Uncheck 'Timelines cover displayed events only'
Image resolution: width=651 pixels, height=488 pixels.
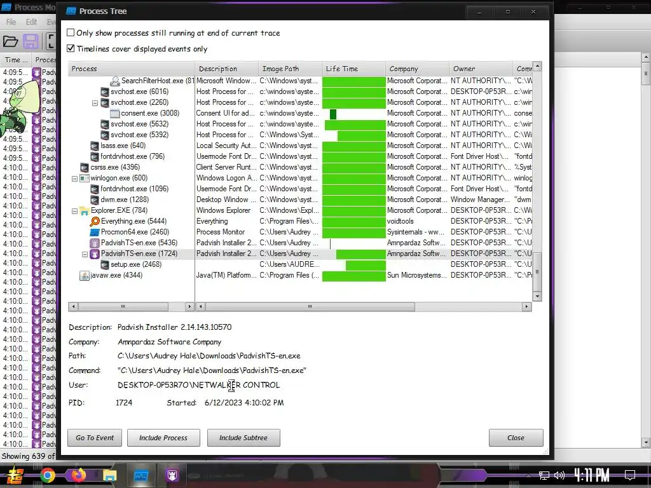(71, 48)
